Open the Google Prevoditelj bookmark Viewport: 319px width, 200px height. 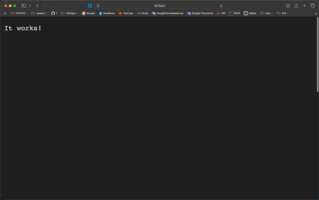(200, 13)
